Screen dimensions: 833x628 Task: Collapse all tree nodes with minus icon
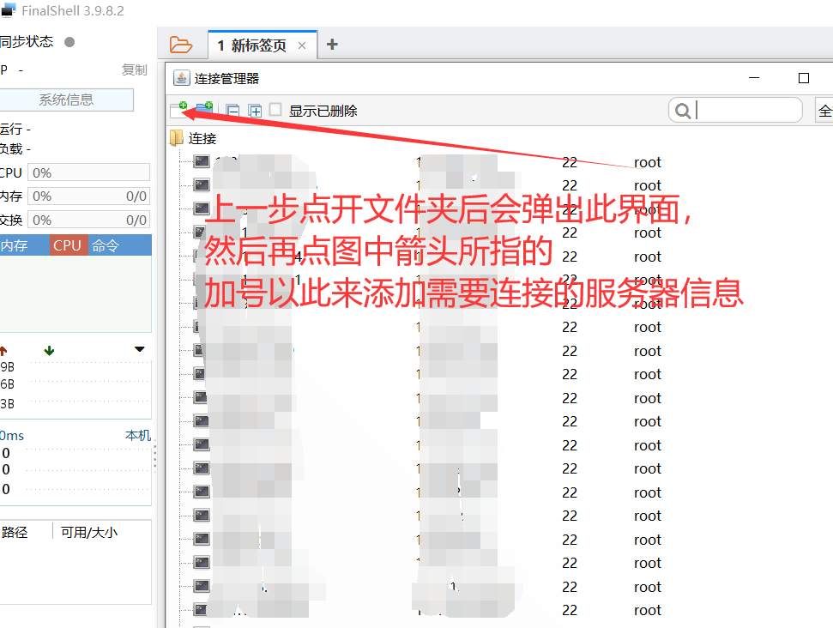(232, 111)
